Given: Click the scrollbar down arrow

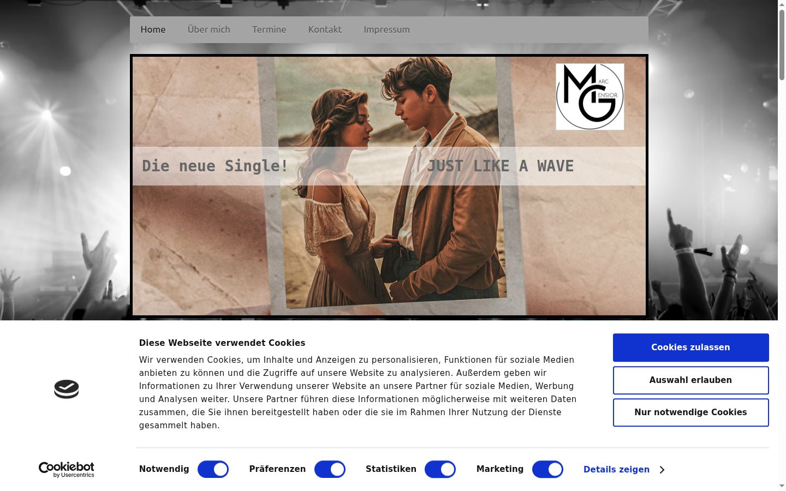Looking at the screenshot, I should [782, 486].
